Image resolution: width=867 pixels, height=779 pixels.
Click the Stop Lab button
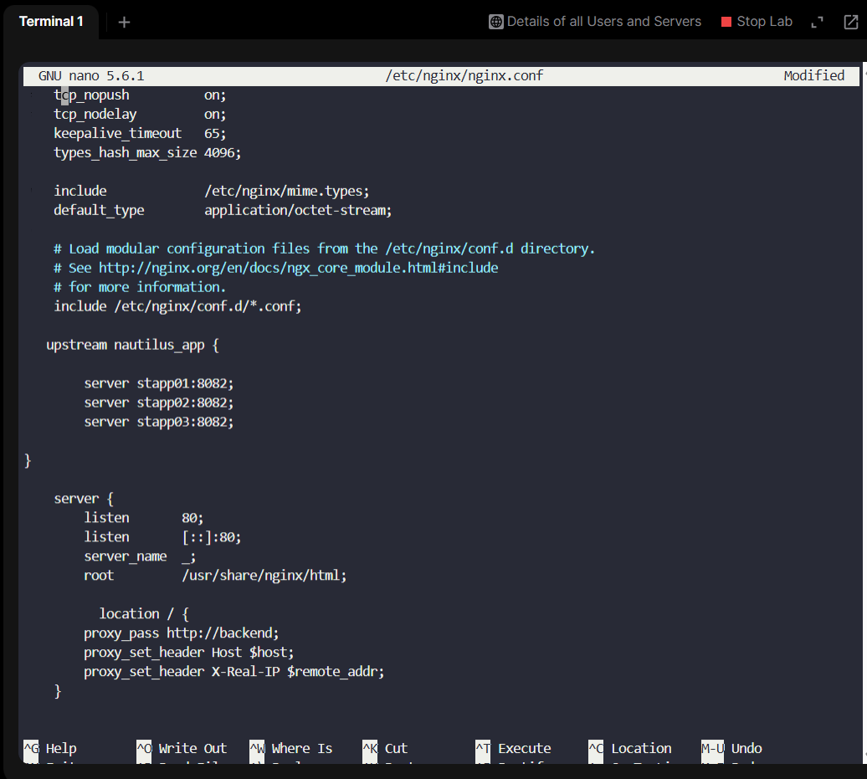pos(757,22)
